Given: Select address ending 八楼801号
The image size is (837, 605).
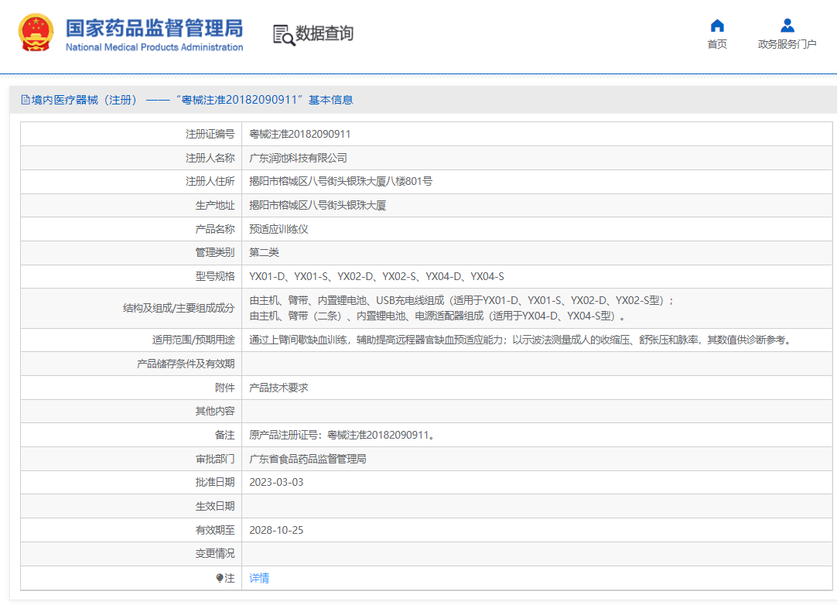Looking at the screenshot, I should coord(340,182).
